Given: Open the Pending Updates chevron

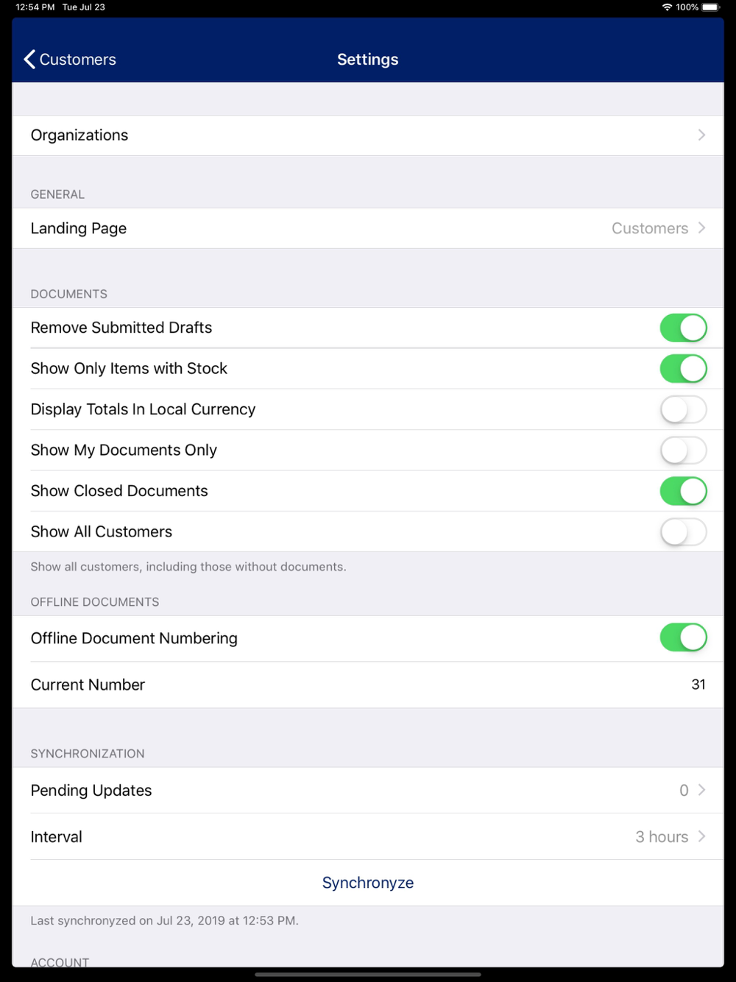Looking at the screenshot, I should coord(701,790).
